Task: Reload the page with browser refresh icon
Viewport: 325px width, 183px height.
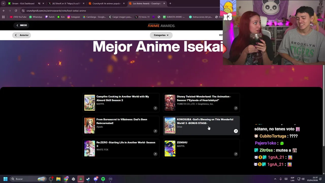Action: click(16, 11)
